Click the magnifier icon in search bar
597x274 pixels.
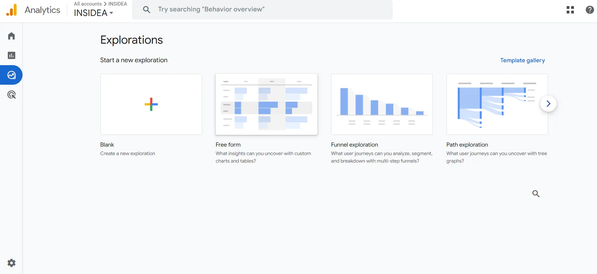click(147, 9)
